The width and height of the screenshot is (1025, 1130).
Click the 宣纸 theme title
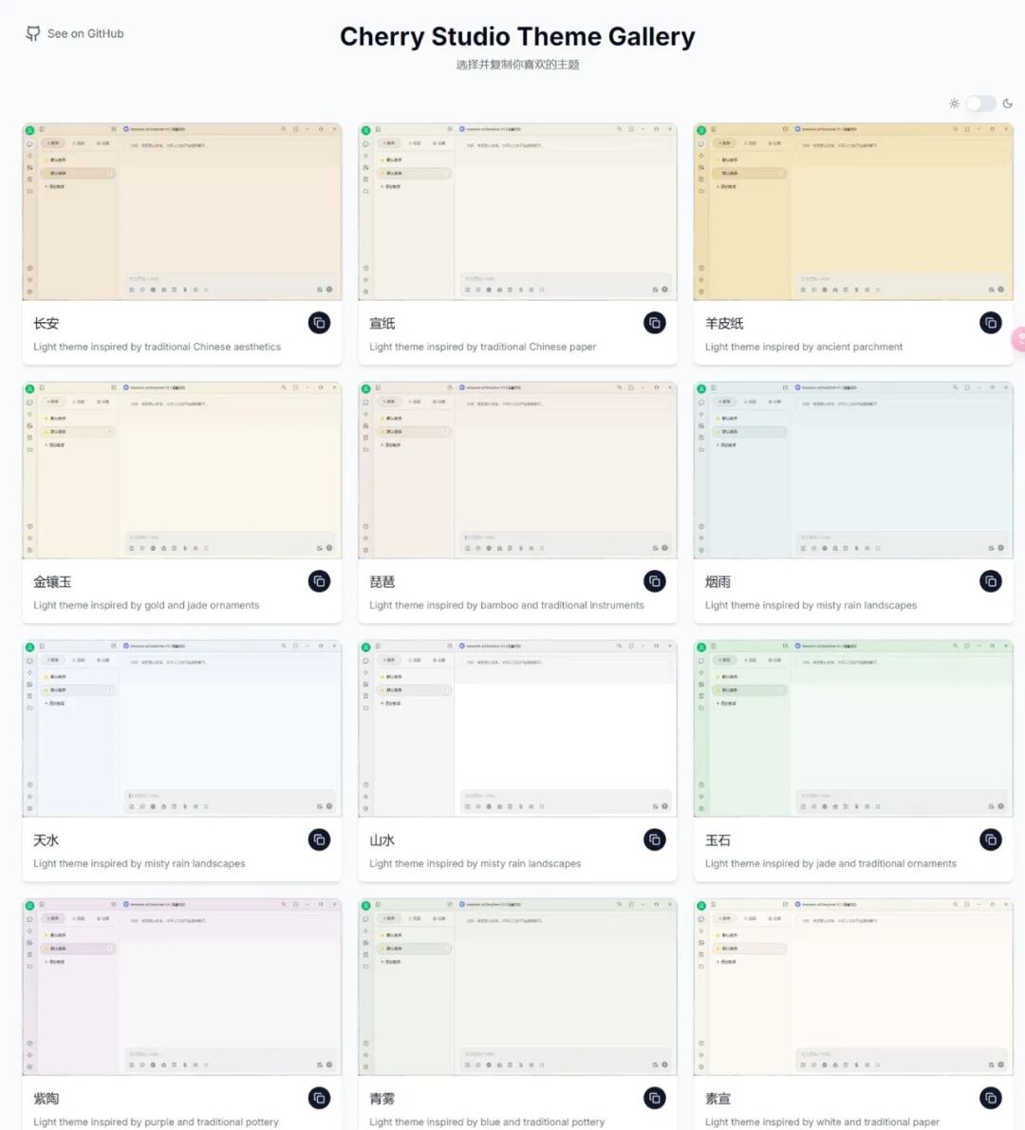click(382, 324)
